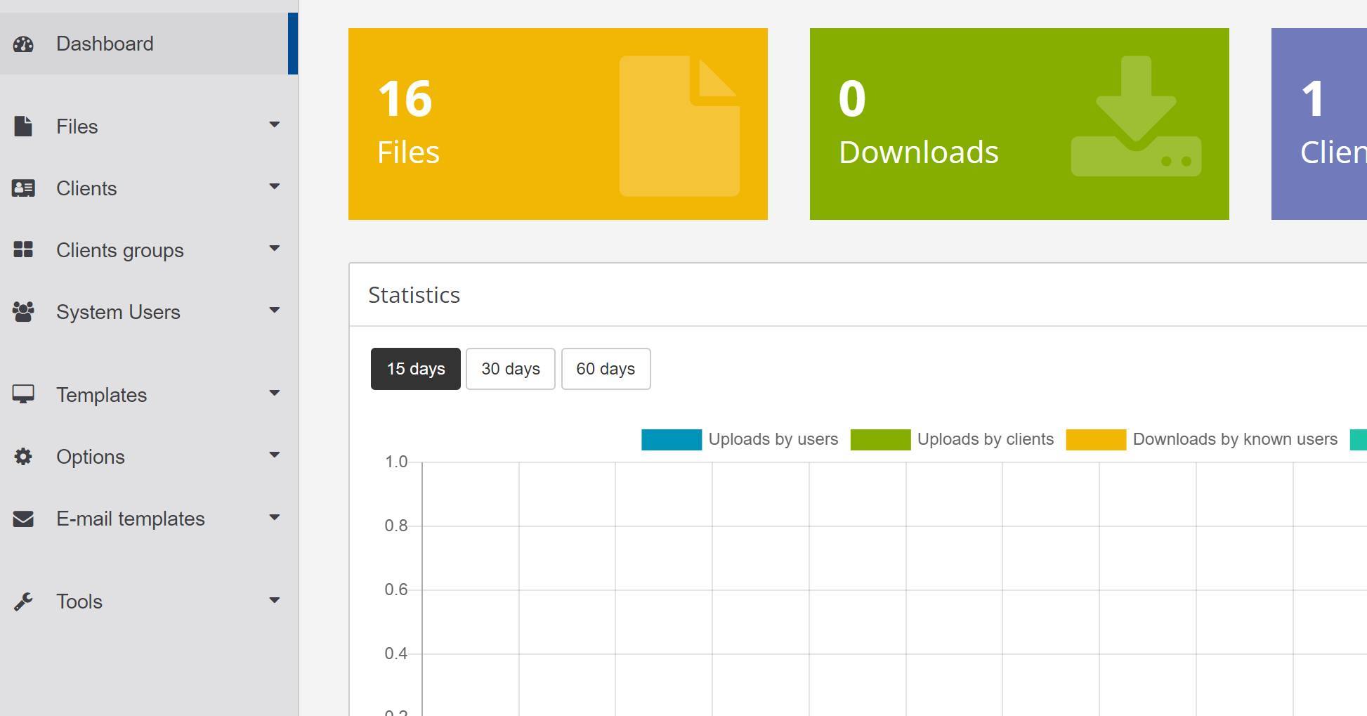Expand the Options menu arrow

point(275,455)
